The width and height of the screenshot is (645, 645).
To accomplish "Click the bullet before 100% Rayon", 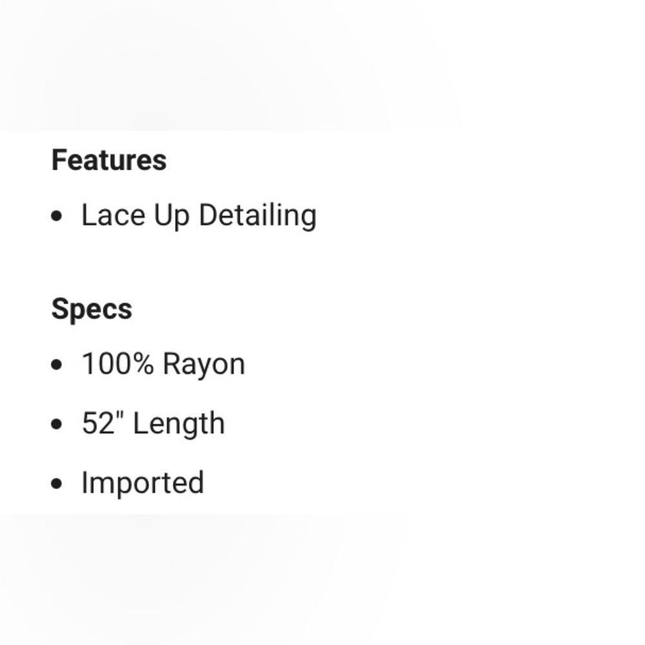I will (57, 365).
